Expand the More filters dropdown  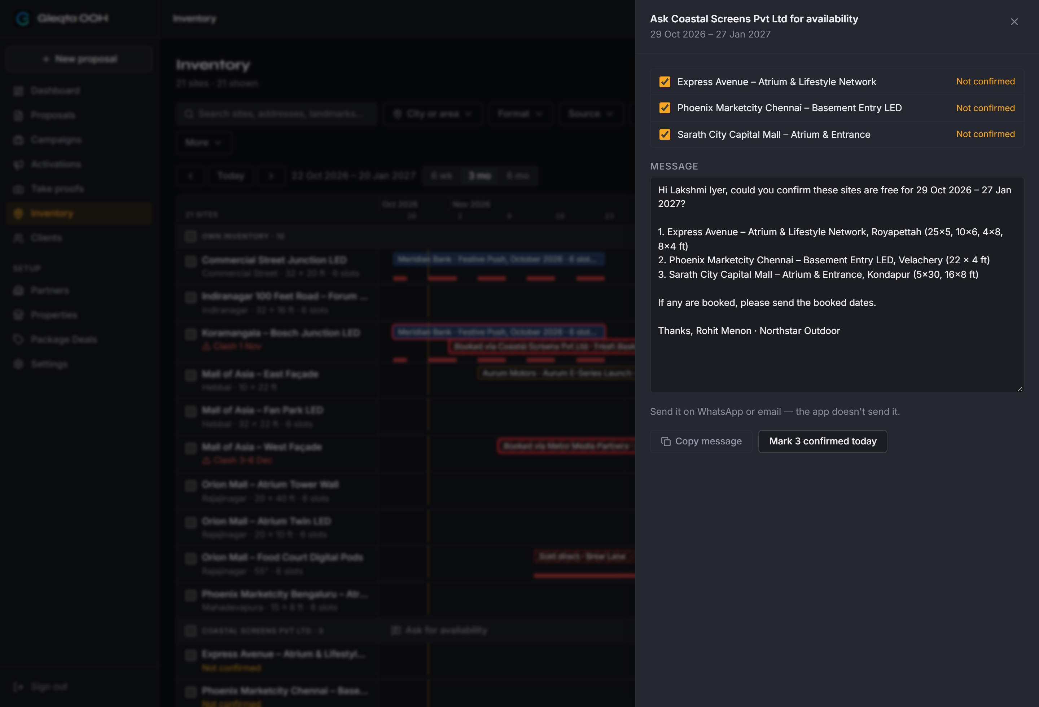[203, 142]
